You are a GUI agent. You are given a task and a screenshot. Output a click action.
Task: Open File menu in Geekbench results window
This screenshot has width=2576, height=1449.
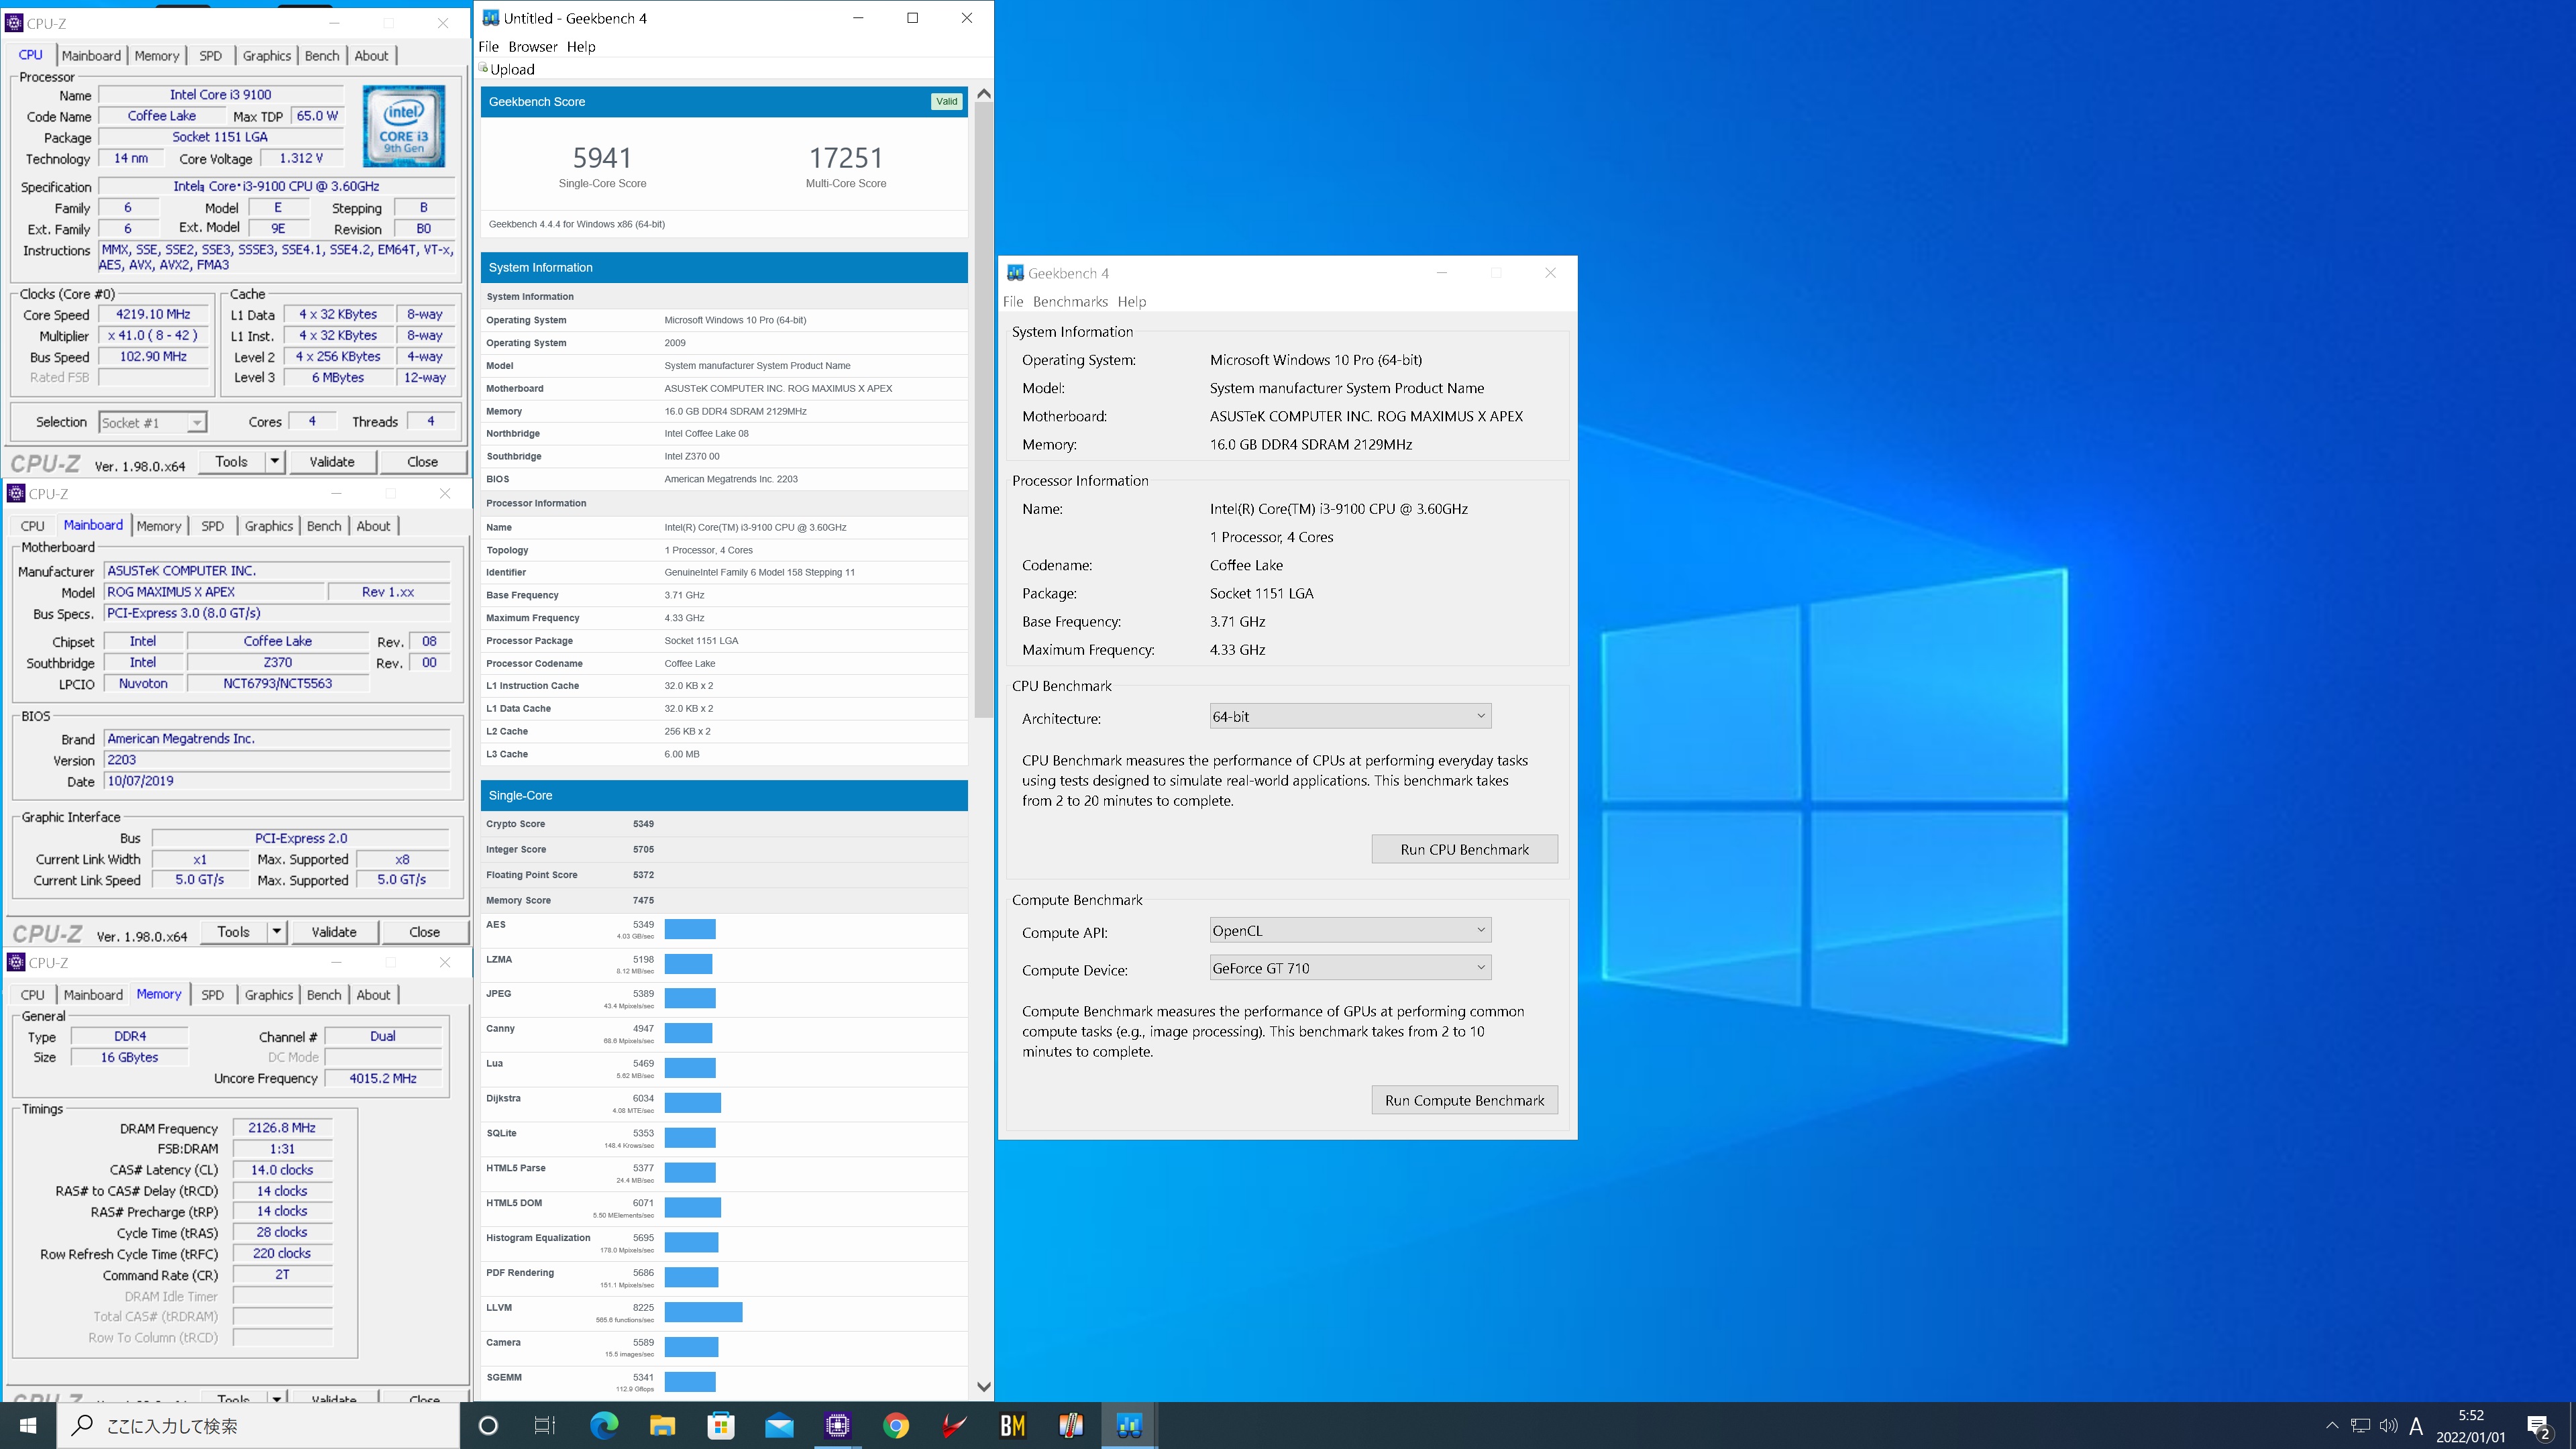tap(488, 46)
